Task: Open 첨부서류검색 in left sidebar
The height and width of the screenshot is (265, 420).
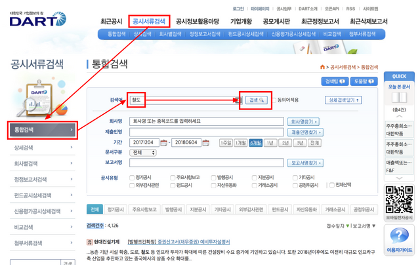Action: [x=42, y=243]
